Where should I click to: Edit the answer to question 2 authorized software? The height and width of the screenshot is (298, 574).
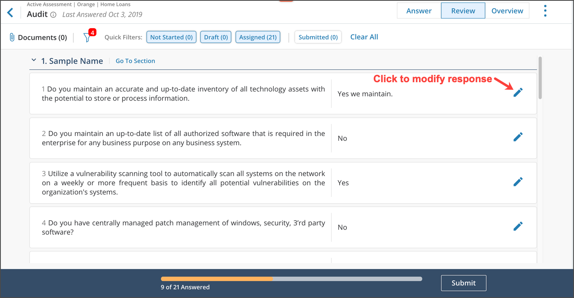[x=518, y=137]
